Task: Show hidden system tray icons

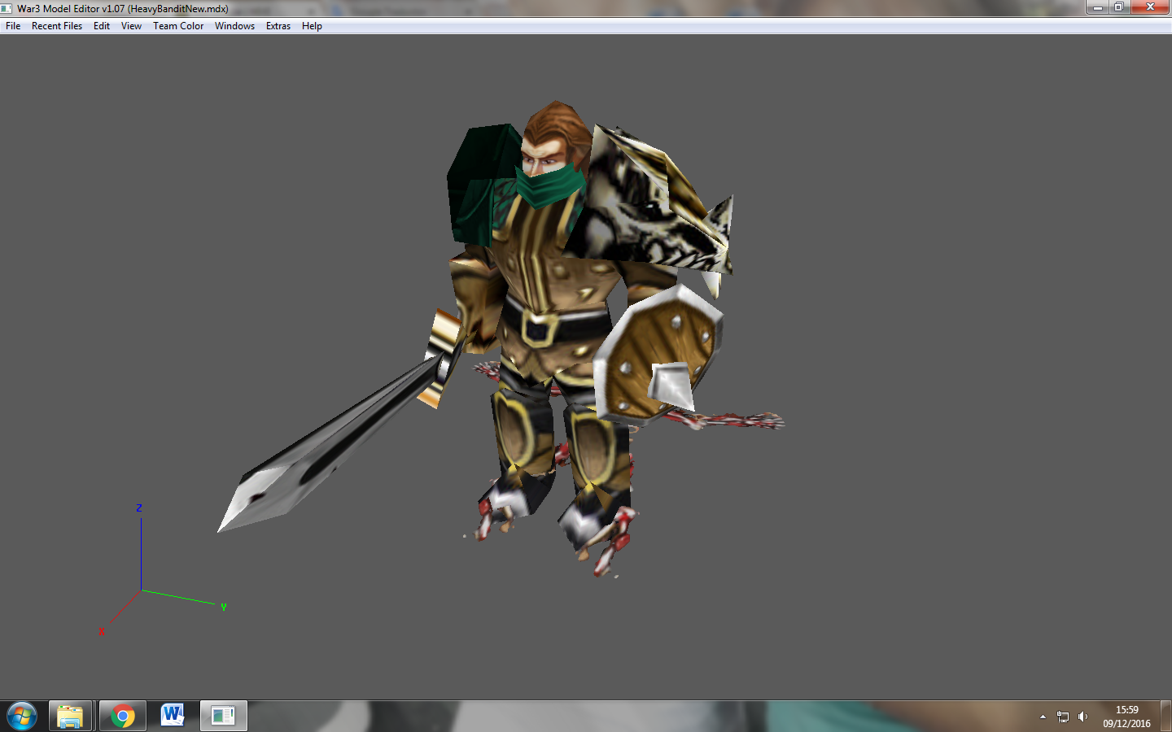Action: [1043, 717]
